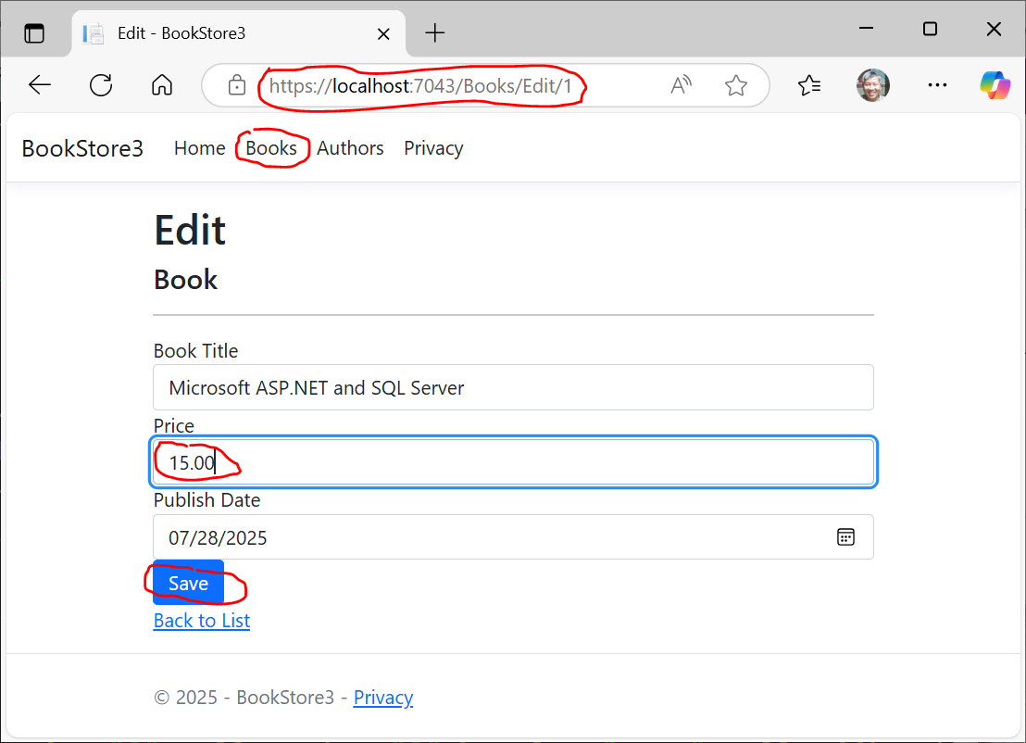
Task: Focus the Price input field
Action: click(x=513, y=462)
